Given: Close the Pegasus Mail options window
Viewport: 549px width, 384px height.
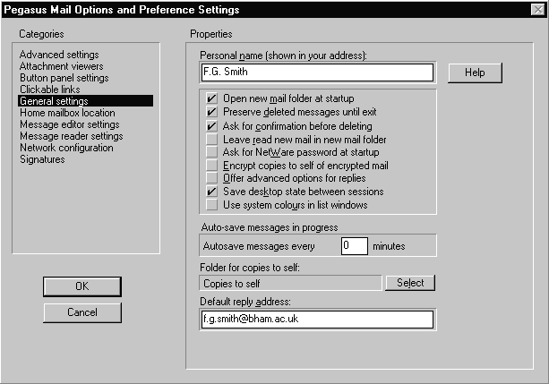Looking at the screenshot, I should coord(537,10).
